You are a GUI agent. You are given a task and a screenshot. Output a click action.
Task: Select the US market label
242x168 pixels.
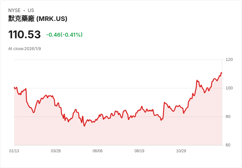31,10
